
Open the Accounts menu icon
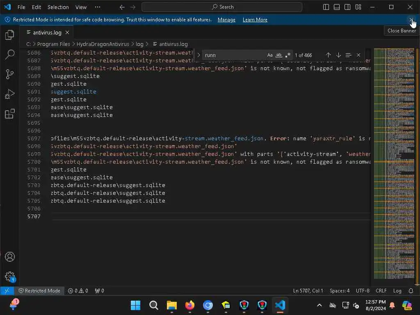coord(10,257)
